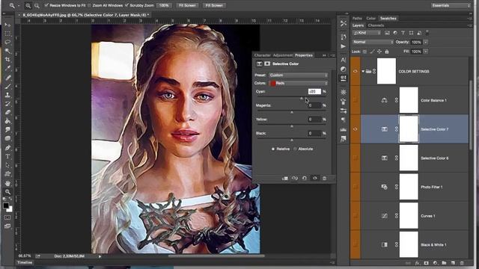Open the Fill slider arrow
The height and width of the screenshot is (269, 479).
[426, 52]
